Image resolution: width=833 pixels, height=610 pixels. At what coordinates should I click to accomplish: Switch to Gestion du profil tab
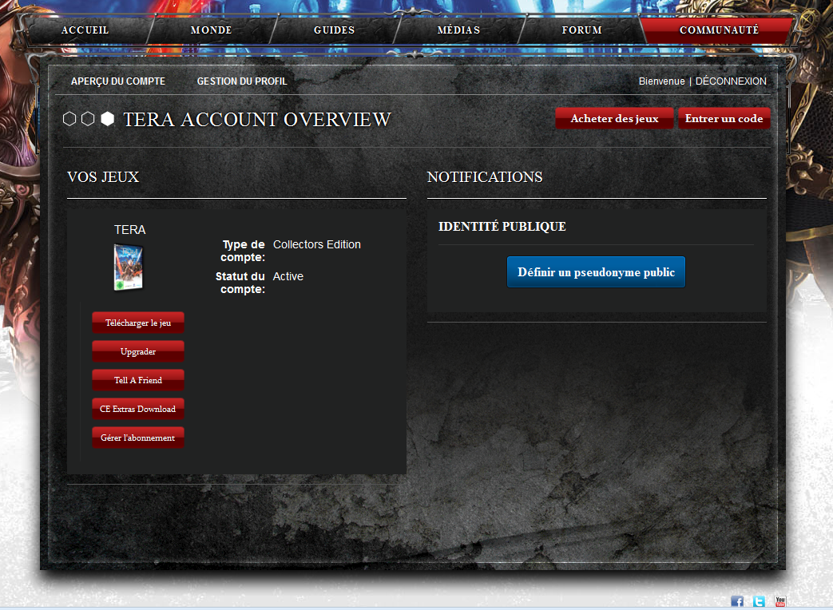tap(242, 81)
